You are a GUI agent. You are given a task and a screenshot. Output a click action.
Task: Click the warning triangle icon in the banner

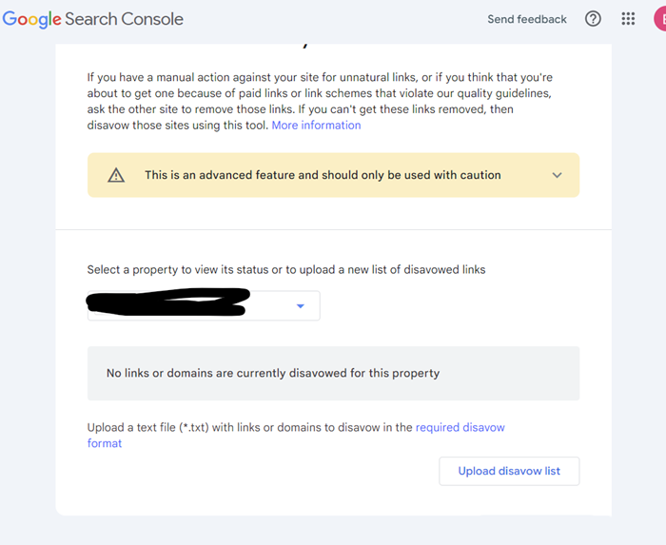point(116,175)
